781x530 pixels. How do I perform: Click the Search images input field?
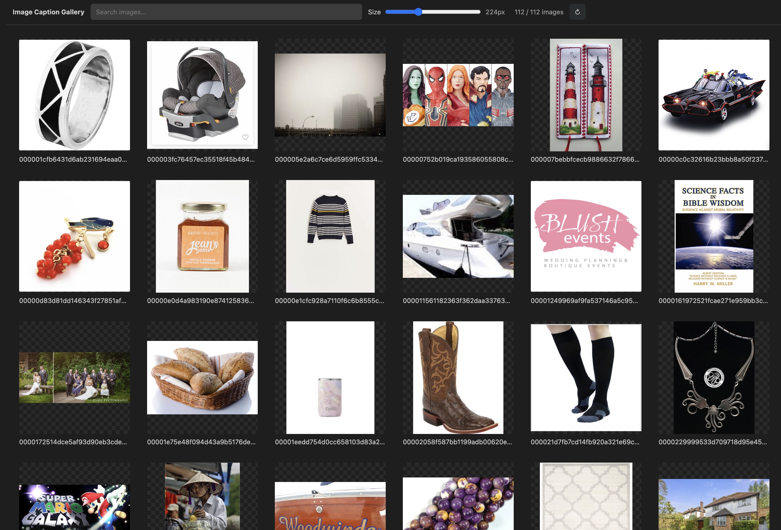(226, 12)
